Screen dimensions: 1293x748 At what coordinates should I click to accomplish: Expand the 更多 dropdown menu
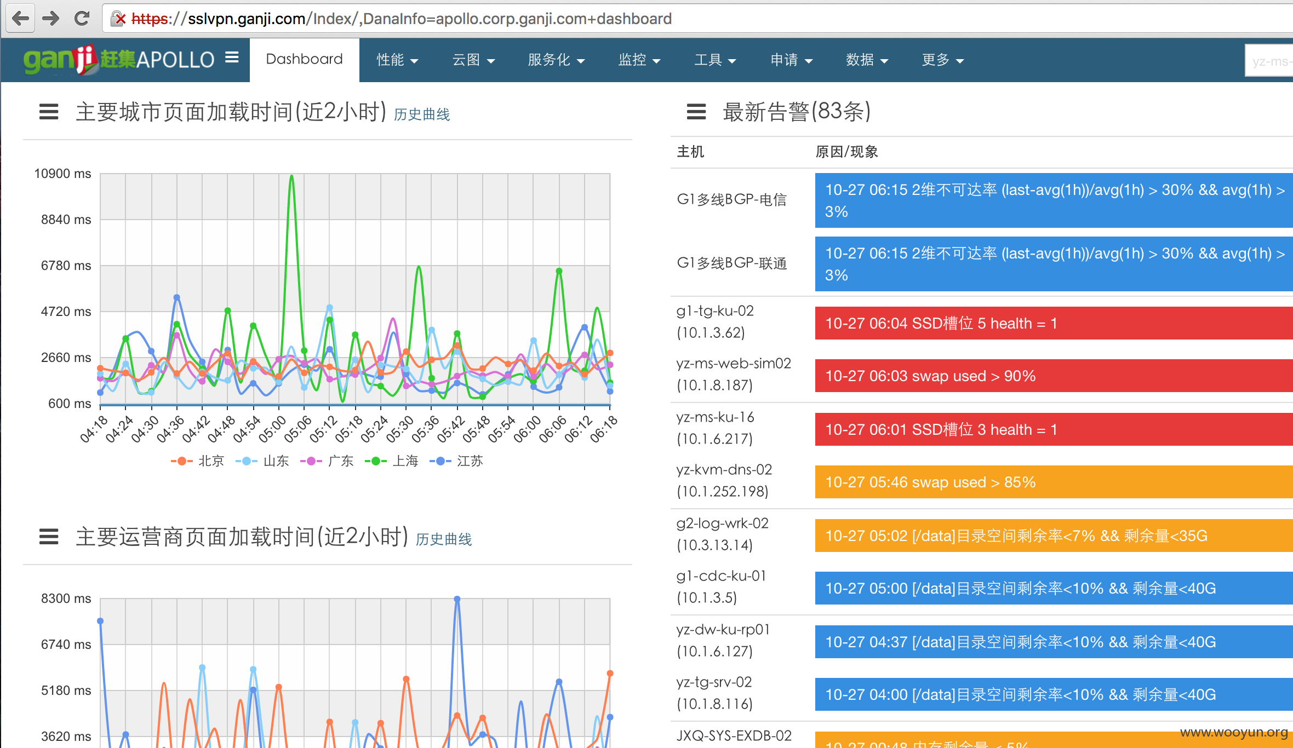[x=943, y=60]
